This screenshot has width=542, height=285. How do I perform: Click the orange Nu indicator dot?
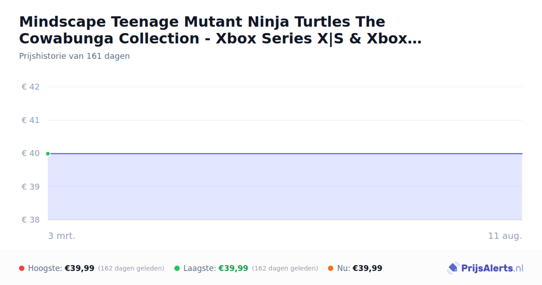coord(331,268)
